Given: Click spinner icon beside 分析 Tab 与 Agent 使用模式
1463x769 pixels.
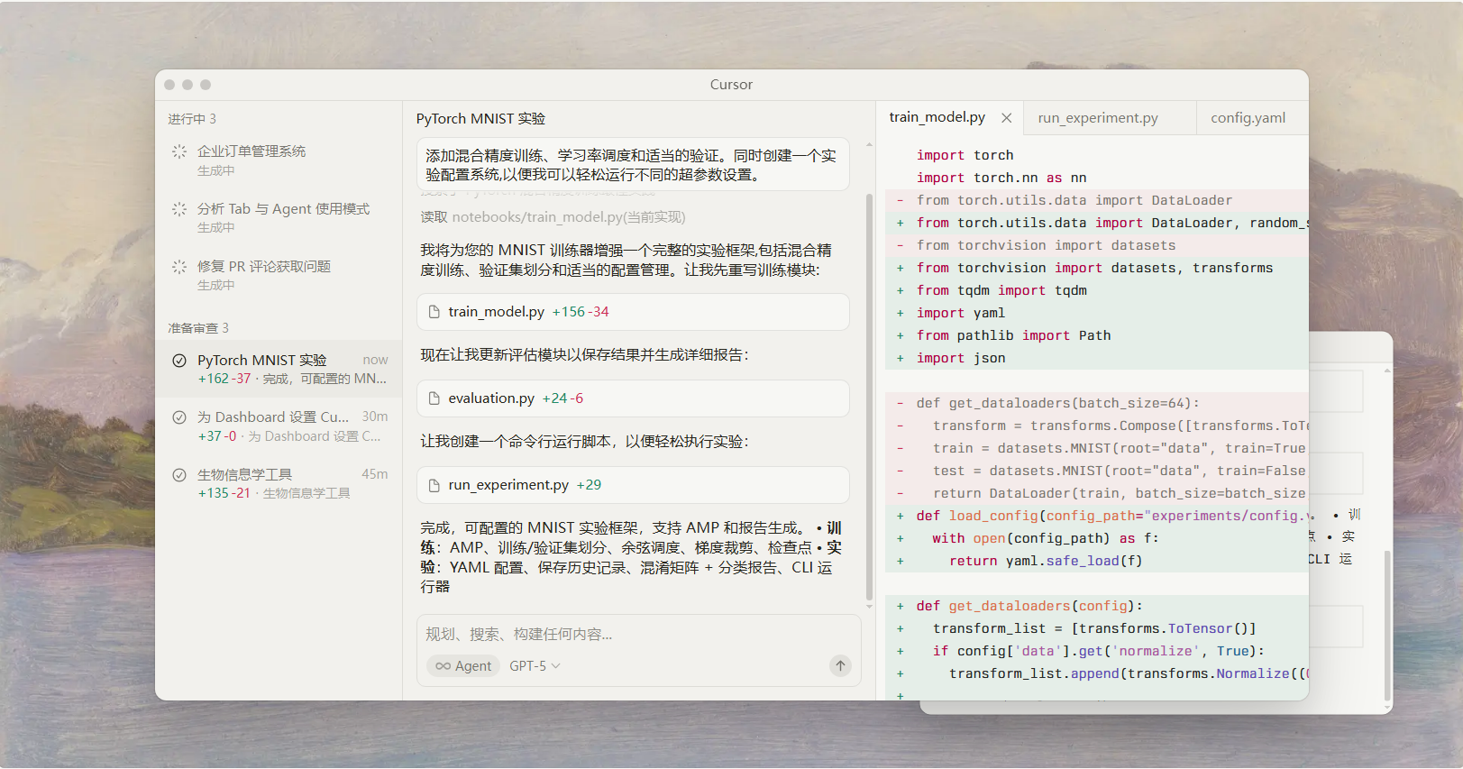Looking at the screenshot, I should (x=179, y=209).
